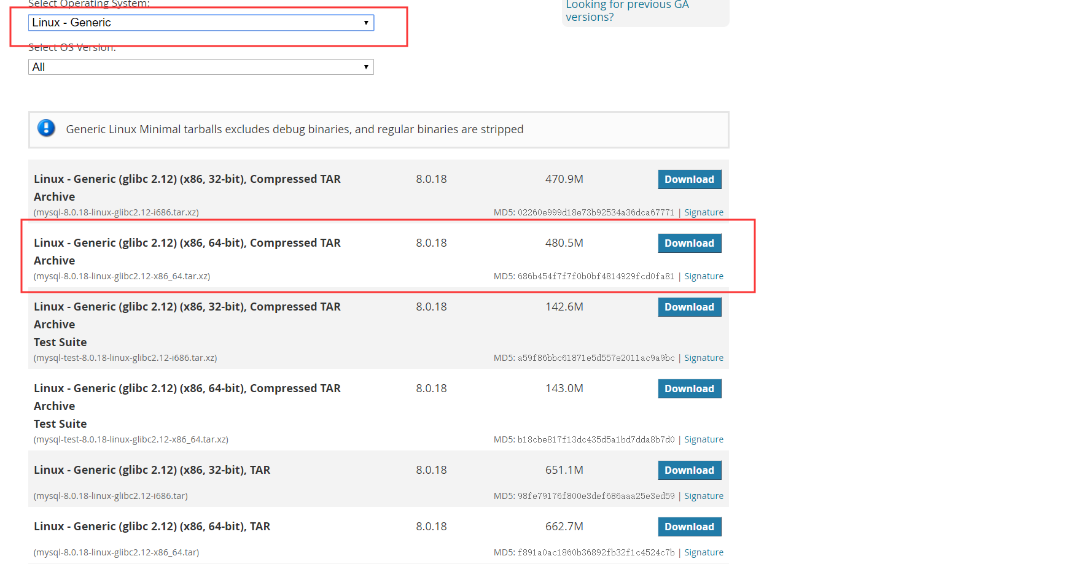Click MD5 hash a59f86bbc61871e5d557e2011ac9a9bc

[x=596, y=358]
